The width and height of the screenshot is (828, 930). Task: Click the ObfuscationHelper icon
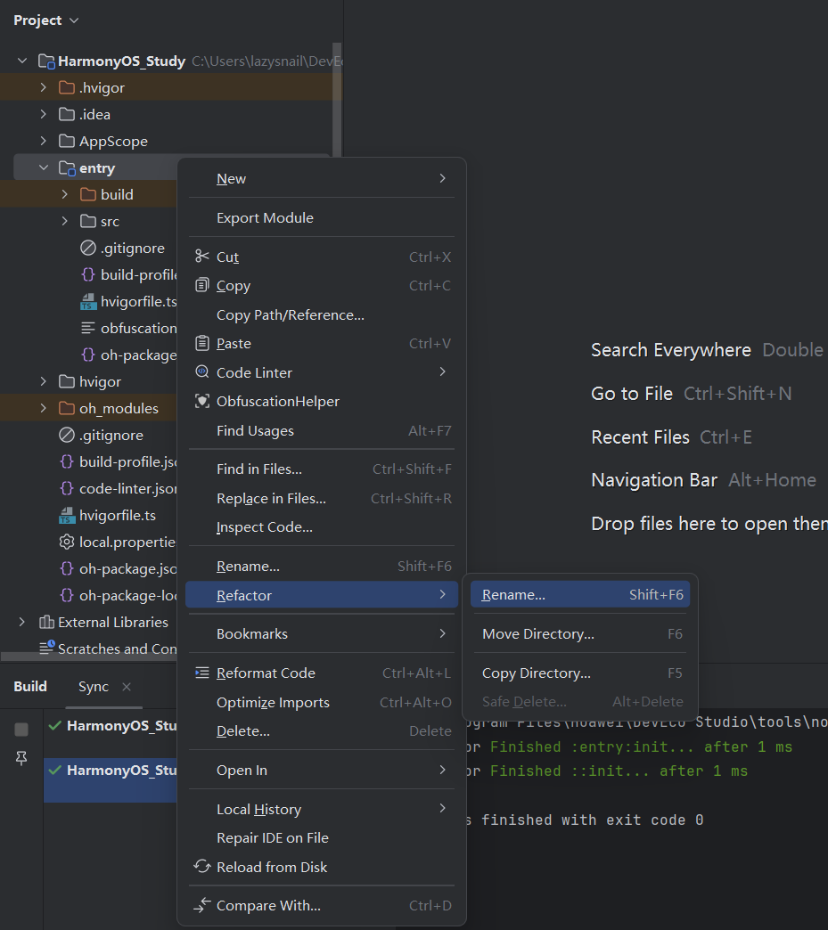[202, 401]
